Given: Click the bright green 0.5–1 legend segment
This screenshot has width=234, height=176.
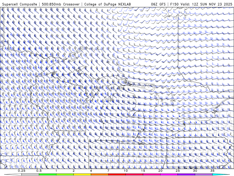Looking at the screenshot, I should click(48, 175).
